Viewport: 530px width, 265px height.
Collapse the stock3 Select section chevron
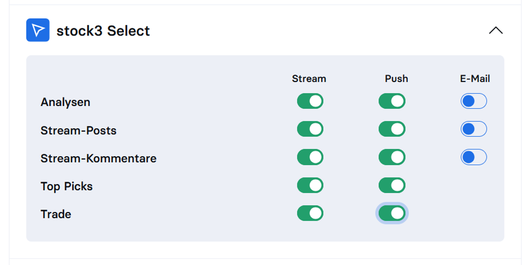(x=496, y=30)
